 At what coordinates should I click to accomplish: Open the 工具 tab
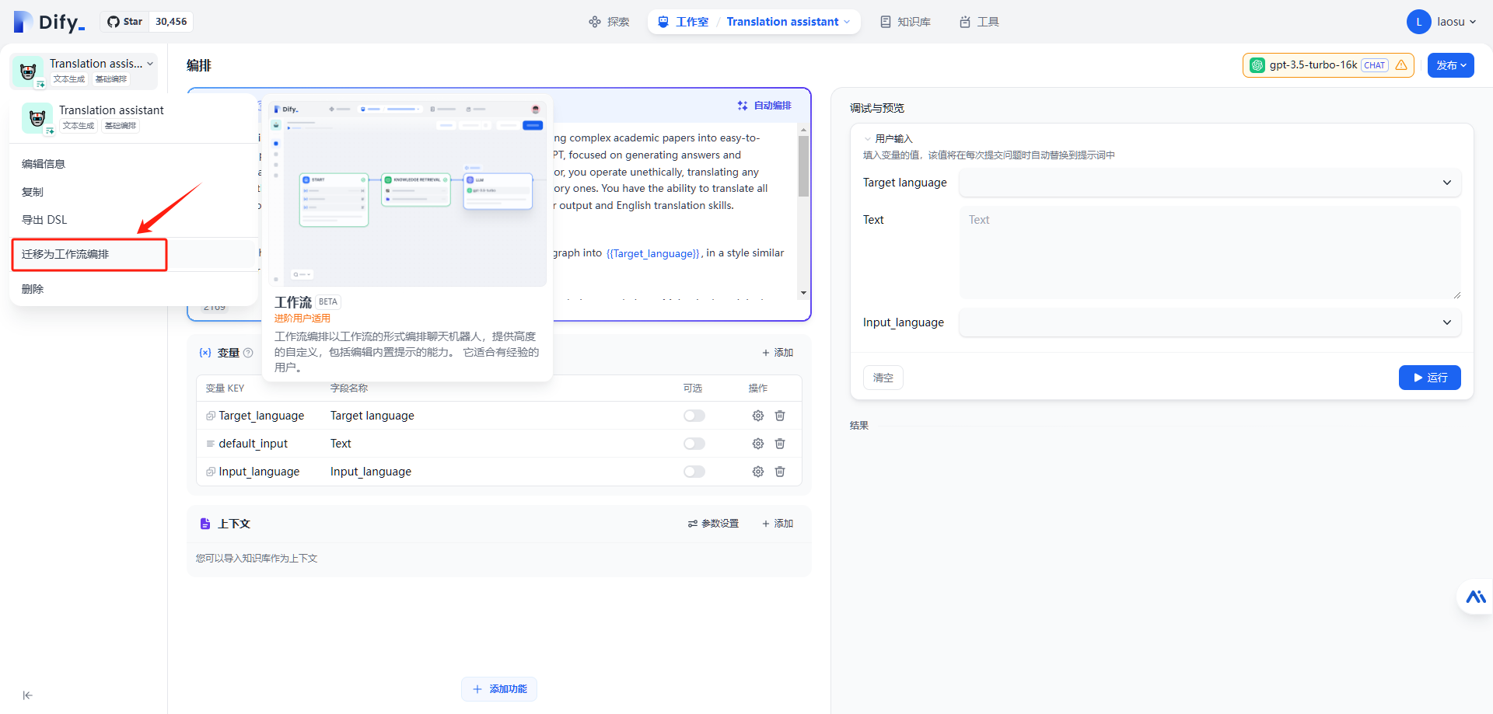tap(979, 22)
